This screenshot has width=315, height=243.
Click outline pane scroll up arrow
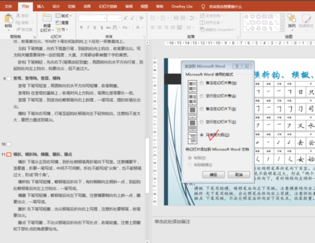pyautogui.click(x=147, y=42)
